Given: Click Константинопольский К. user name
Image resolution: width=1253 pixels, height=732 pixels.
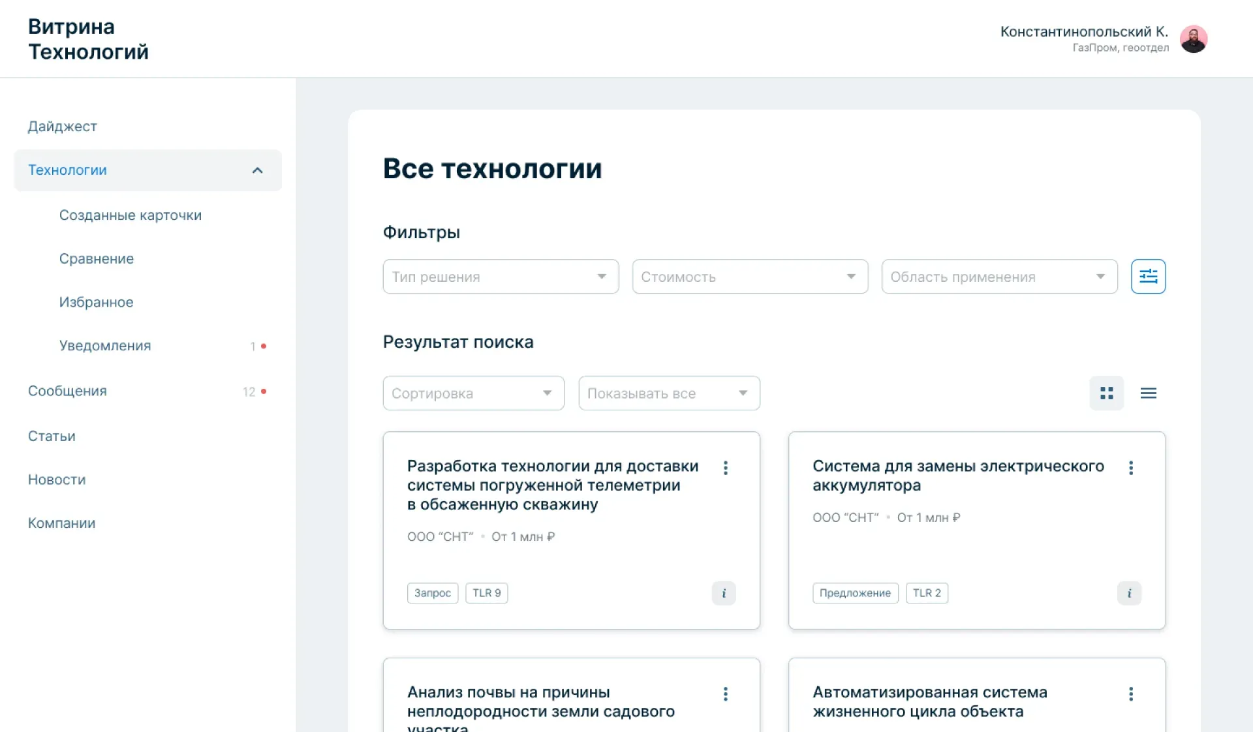Looking at the screenshot, I should coord(1084,31).
